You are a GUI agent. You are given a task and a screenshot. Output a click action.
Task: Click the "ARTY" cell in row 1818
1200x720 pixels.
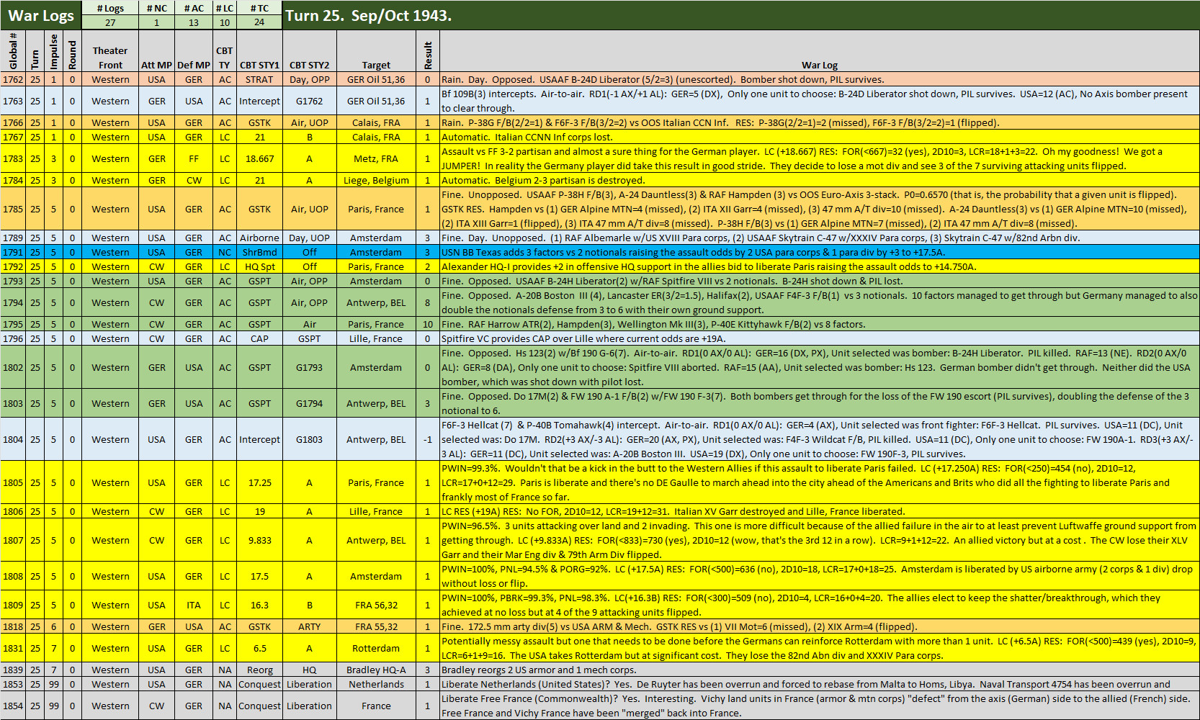(x=309, y=626)
